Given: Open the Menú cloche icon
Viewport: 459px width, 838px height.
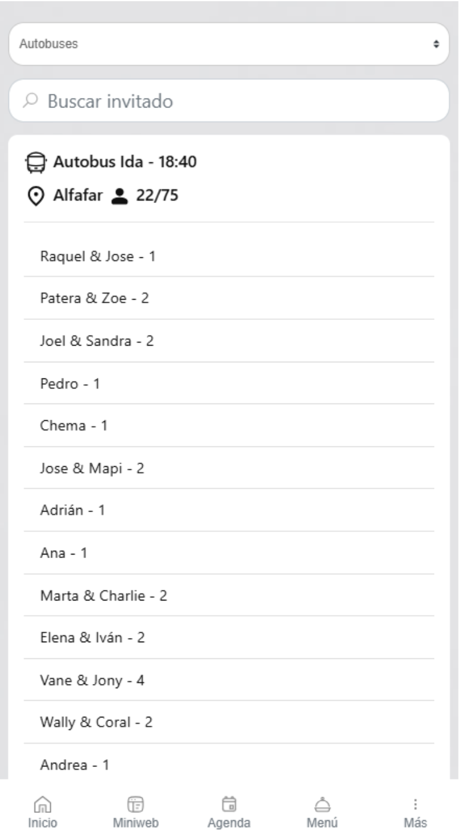Looking at the screenshot, I should pyautogui.click(x=322, y=804).
